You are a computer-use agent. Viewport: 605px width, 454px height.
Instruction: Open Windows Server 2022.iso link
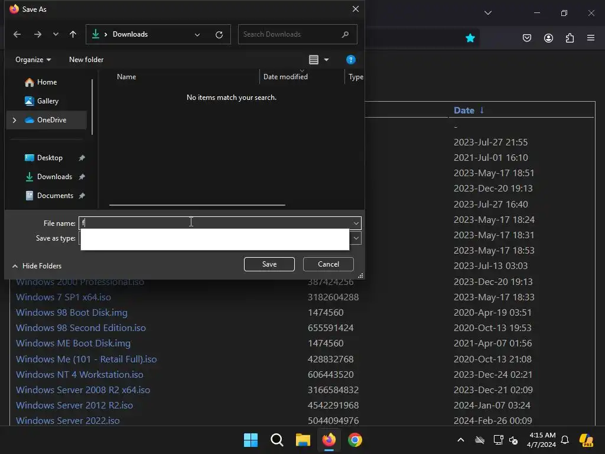[68, 420]
